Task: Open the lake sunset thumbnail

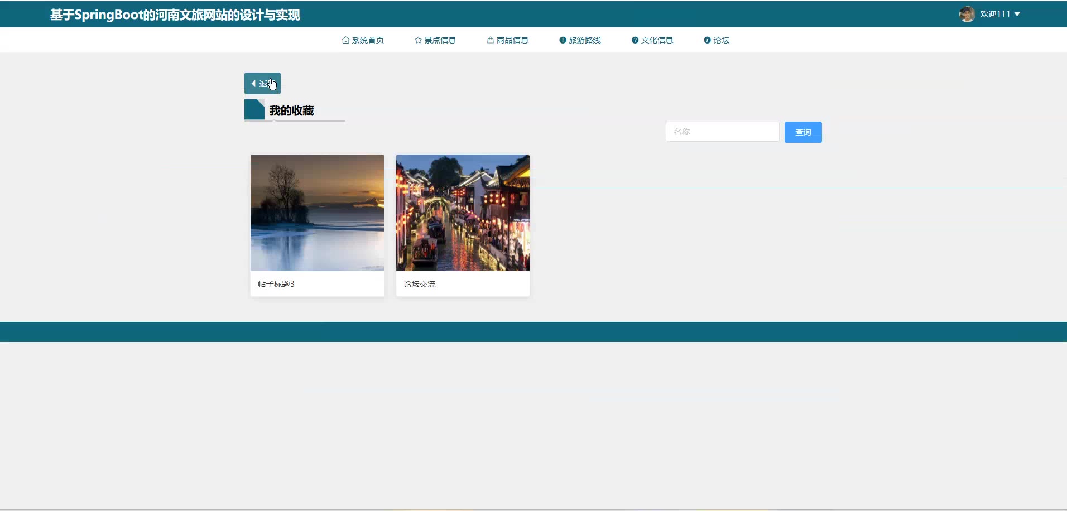Action: point(317,213)
